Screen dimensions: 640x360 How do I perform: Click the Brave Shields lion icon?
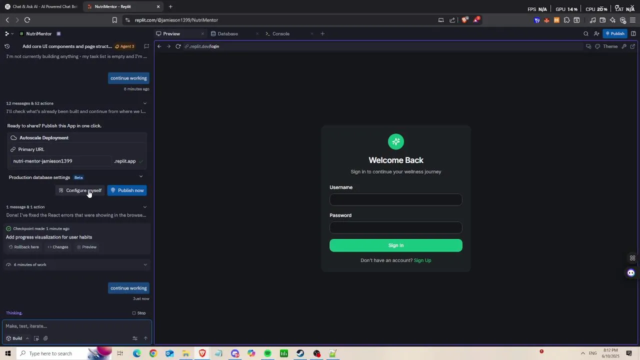(465, 20)
